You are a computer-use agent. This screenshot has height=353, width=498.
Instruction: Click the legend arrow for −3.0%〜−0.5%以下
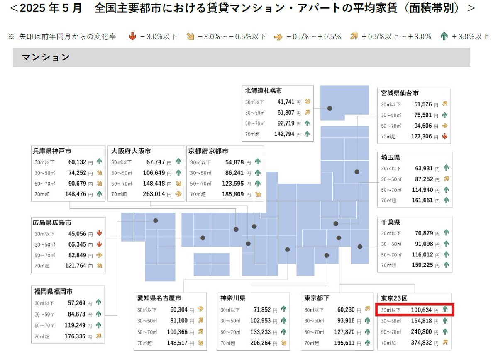click(x=190, y=37)
